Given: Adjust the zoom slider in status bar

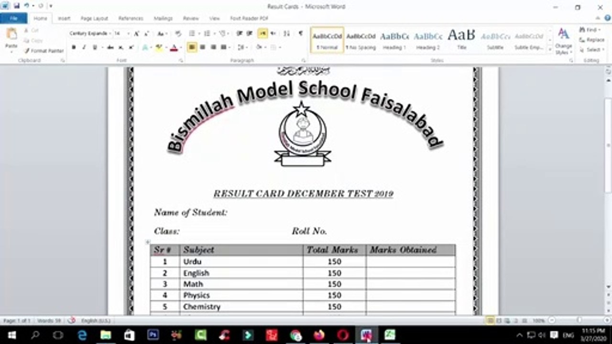Looking at the screenshot, I should click(x=579, y=320).
